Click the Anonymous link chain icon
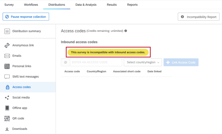222x134 pixels. tap(7, 45)
